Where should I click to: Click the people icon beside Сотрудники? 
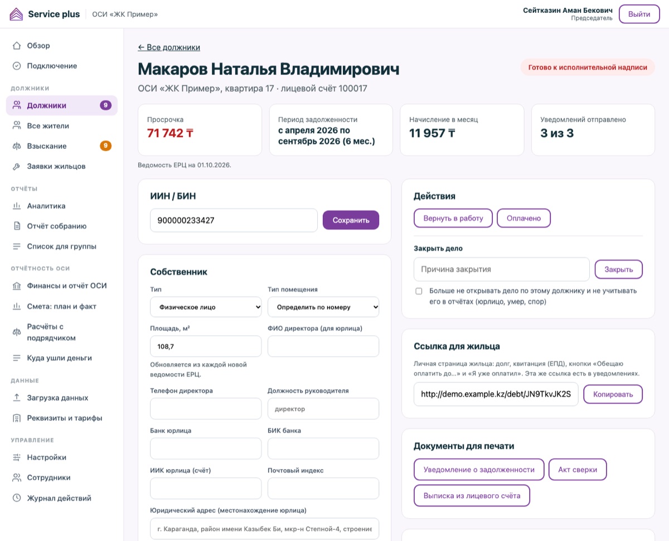coord(17,478)
